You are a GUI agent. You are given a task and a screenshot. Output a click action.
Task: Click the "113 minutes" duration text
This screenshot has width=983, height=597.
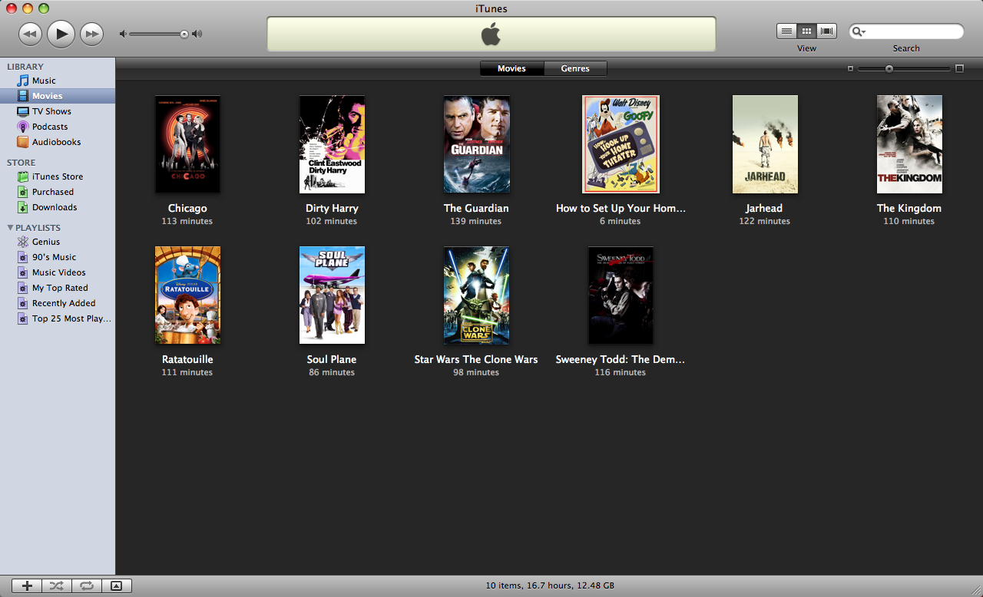[x=187, y=221]
